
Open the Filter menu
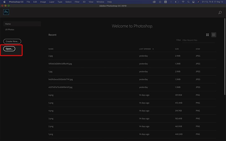pyautogui.click(x=77, y=2)
